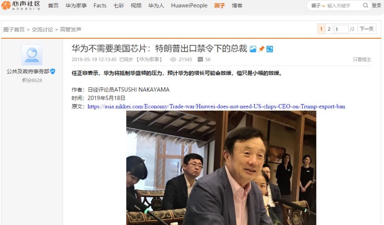Click the search magnifier icon
This screenshot has width=384, height=225.
(x=365, y=5)
